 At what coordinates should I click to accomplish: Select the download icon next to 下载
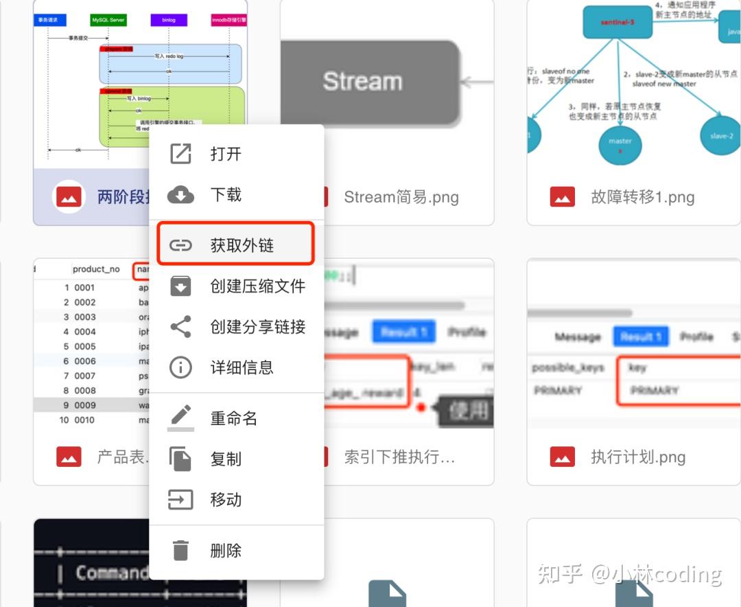tap(180, 195)
